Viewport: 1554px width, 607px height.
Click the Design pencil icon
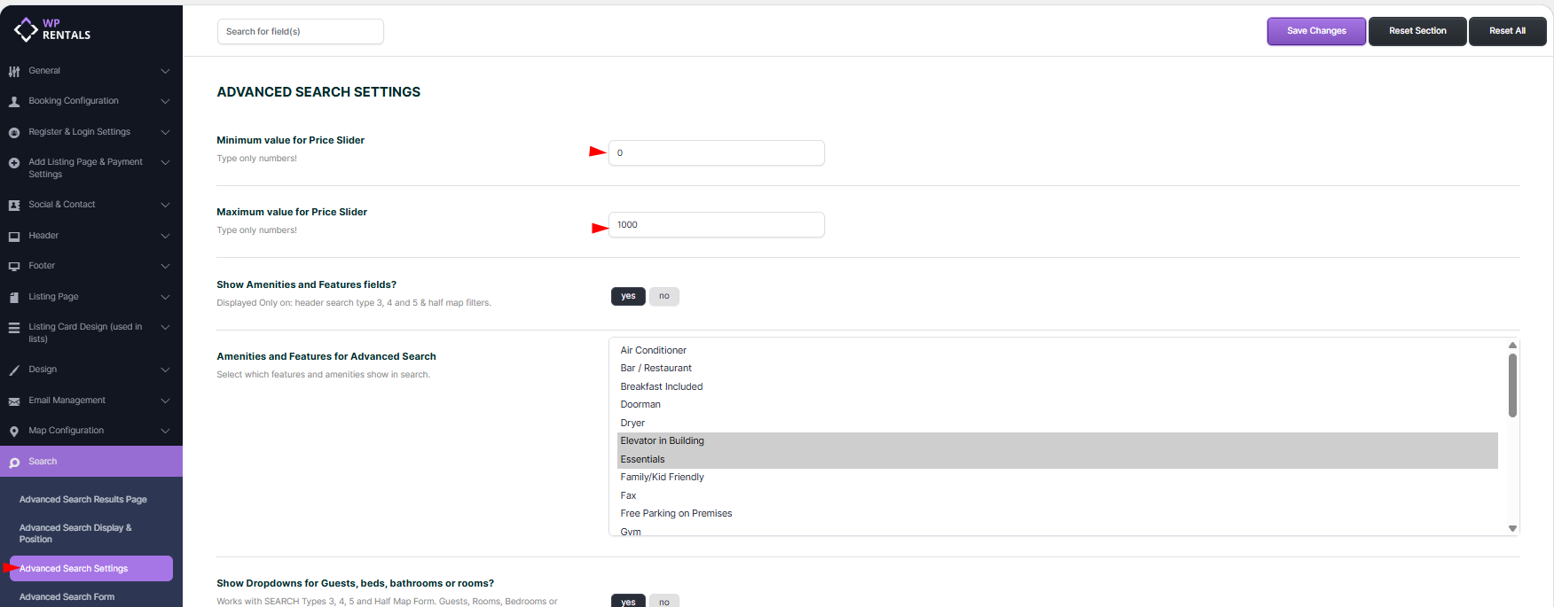(x=14, y=370)
